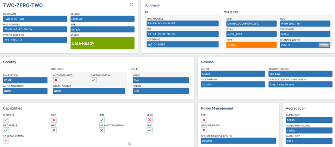The height and width of the screenshot is (147, 335).
Task: Click the green Data-Ready status block
Action: pyautogui.click(x=103, y=43)
